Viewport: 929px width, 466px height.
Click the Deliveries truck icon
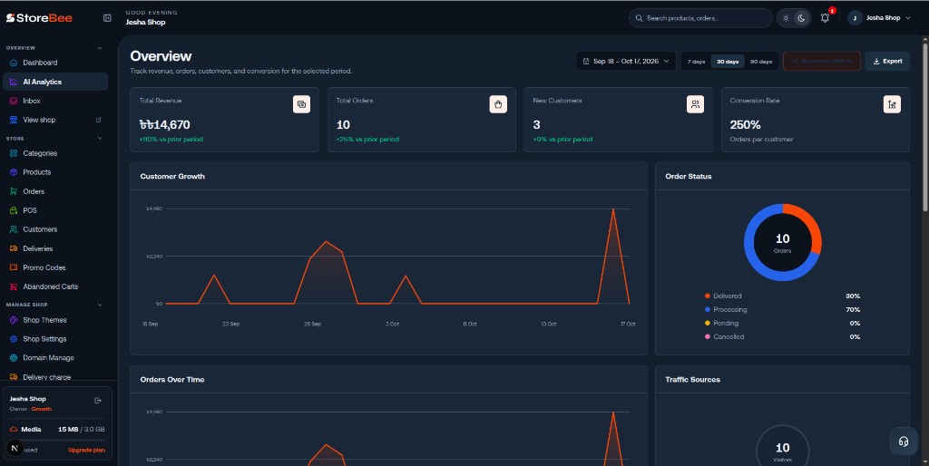point(14,248)
